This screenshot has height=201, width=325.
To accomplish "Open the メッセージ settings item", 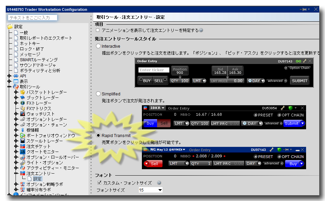I will 30,54.
